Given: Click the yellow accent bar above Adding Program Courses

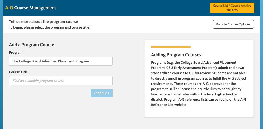Looking at the screenshot, I should (171, 47).
